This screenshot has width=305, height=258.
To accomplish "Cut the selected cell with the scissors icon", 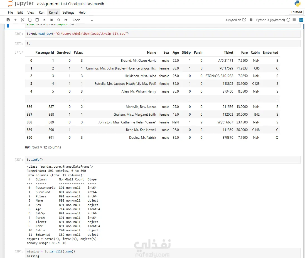I will [x=23, y=20].
